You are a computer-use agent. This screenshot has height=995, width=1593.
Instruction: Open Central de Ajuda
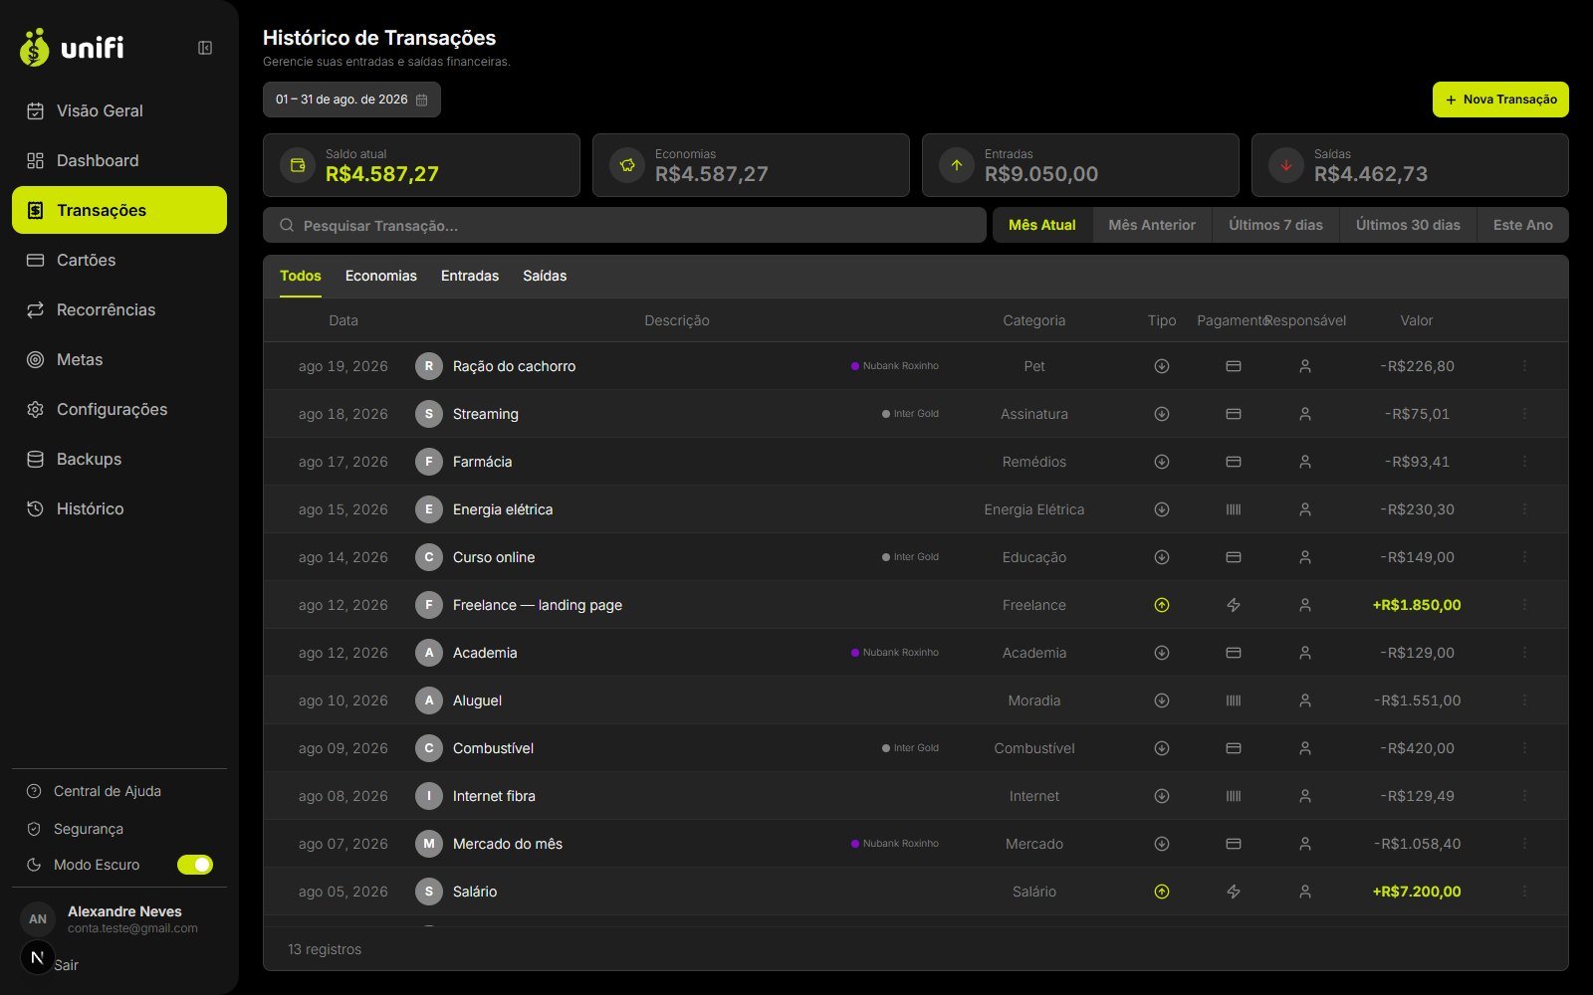pos(108,791)
